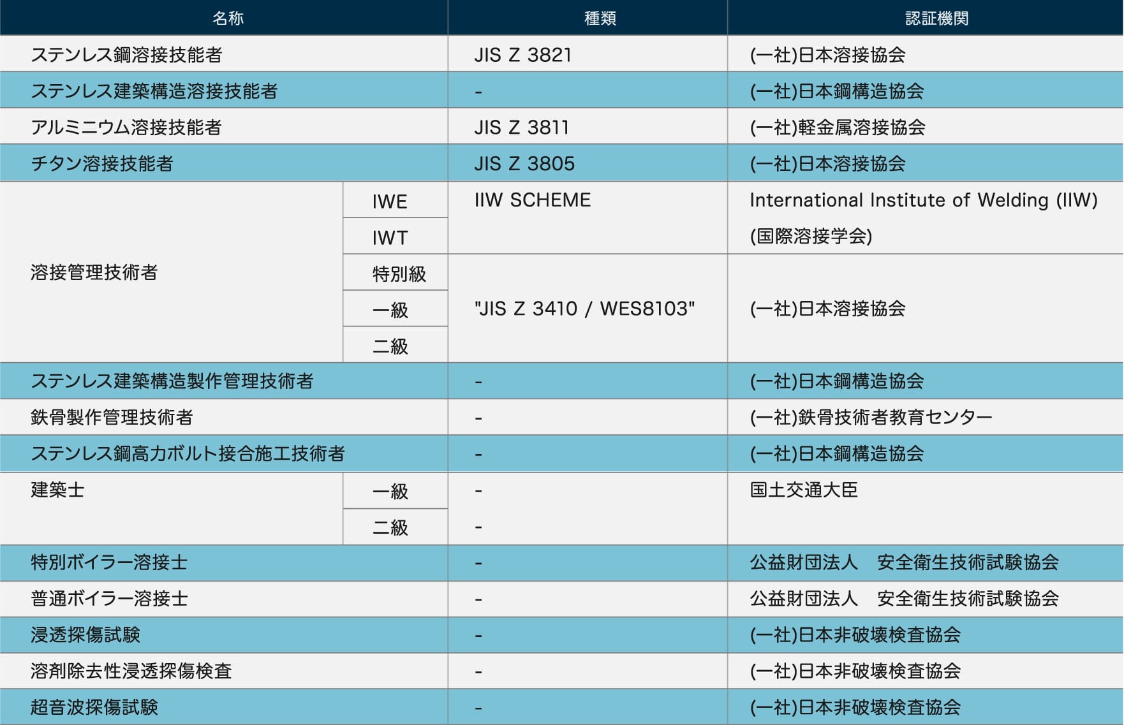Select the IWT sub-cell
The height and width of the screenshot is (725, 1124).
(396, 237)
